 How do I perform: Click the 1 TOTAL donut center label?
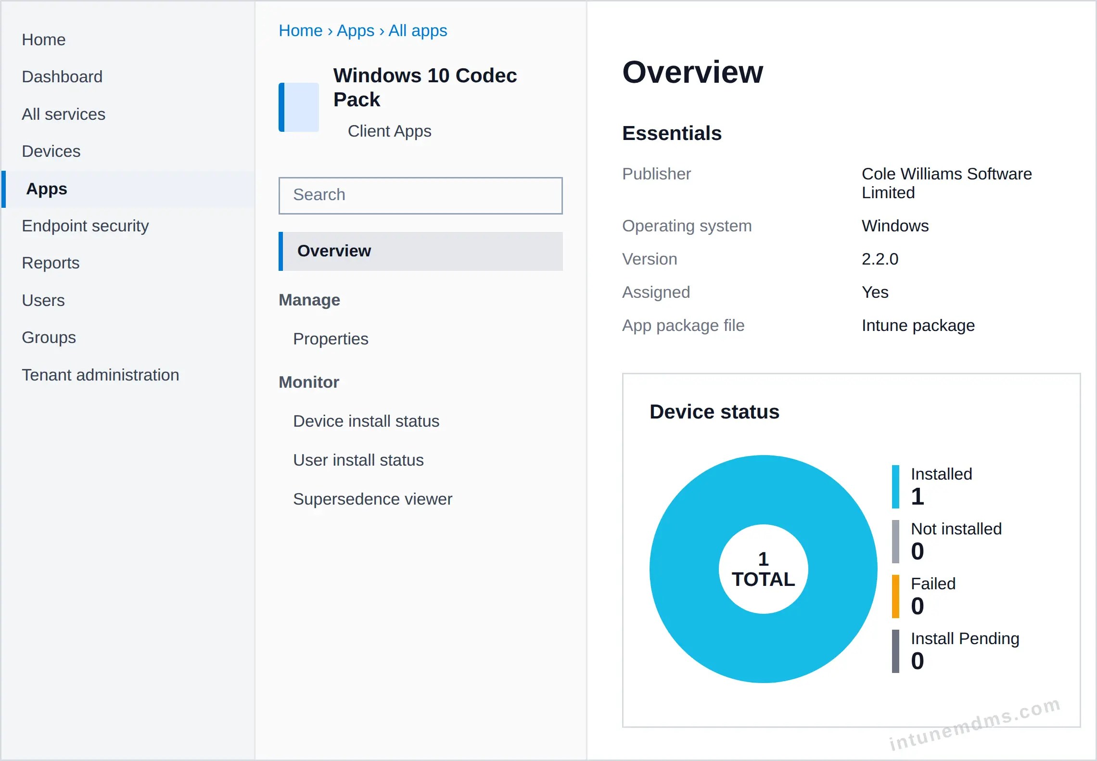tap(763, 570)
